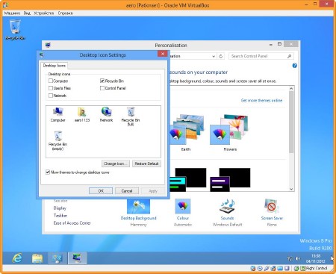The image size is (336, 274).
Task: Click the Change Icon button
Action: pyautogui.click(x=116, y=164)
